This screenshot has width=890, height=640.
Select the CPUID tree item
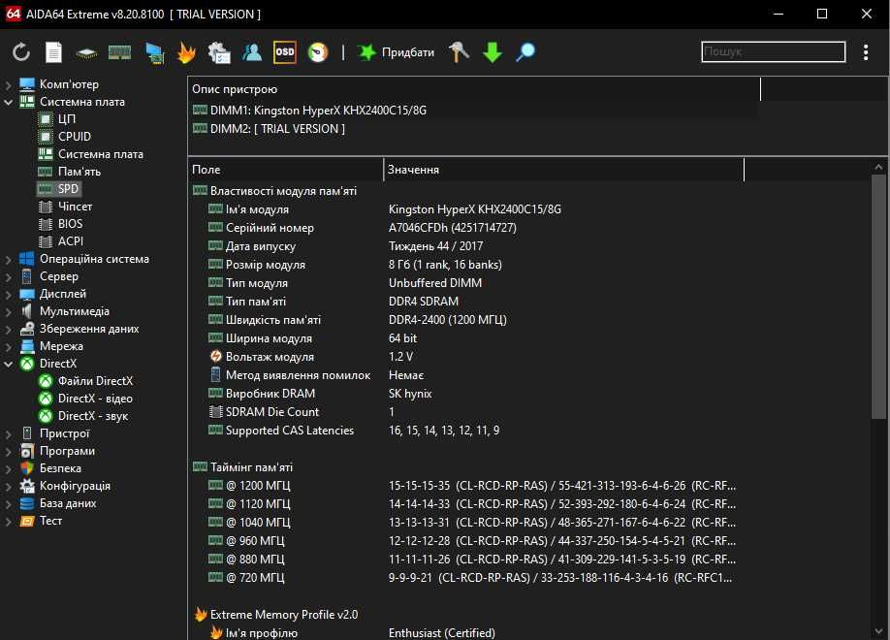tap(65, 137)
